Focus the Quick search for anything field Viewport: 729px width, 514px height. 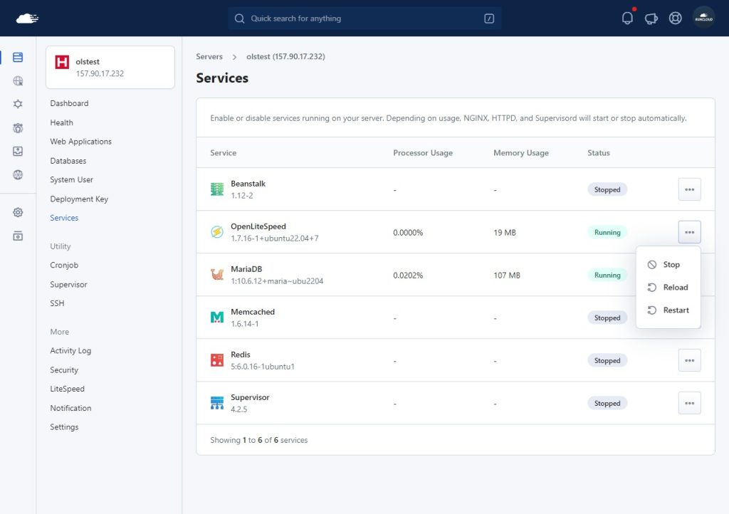[x=364, y=18]
